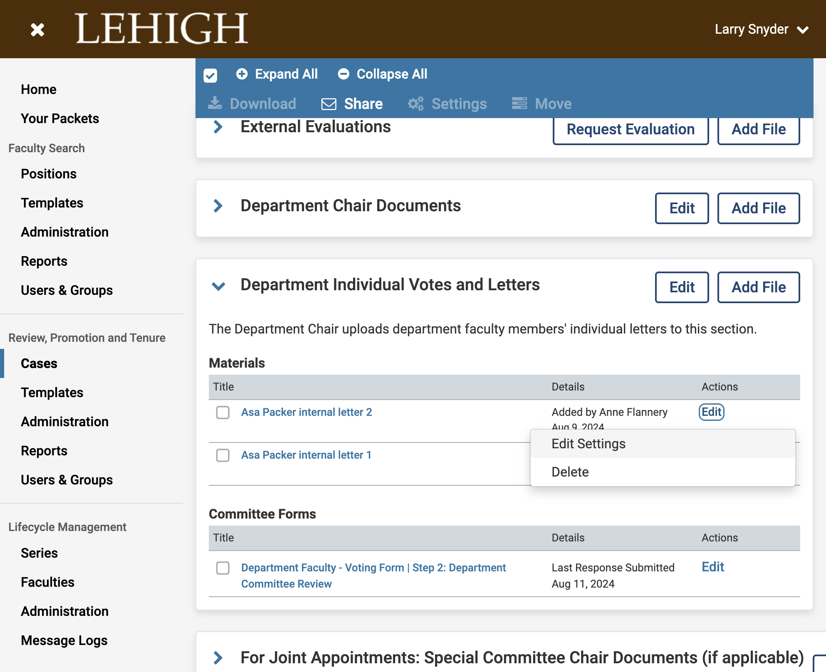
Task: Collapse Department Individual Votes and Letters
Action: pyautogui.click(x=218, y=286)
